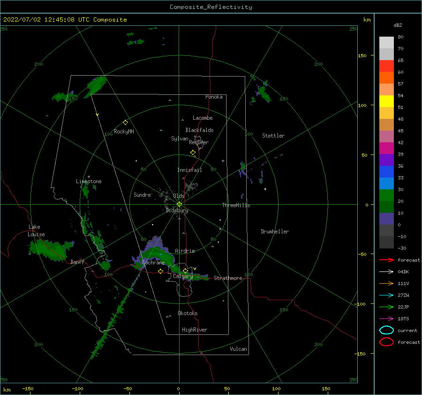
Task: Click the 2022/07/02 12:45:08 UTC timestamp
Action: tap(46, 20)
